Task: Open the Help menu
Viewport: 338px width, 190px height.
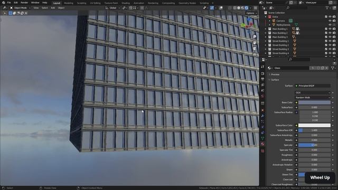Action: [44, 3]
